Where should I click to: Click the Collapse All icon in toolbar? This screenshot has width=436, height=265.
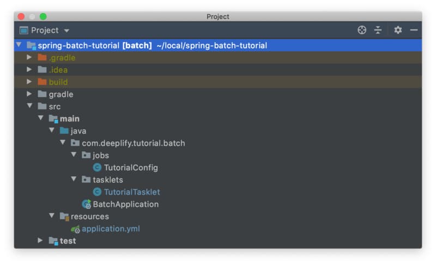tap(378, 30)
